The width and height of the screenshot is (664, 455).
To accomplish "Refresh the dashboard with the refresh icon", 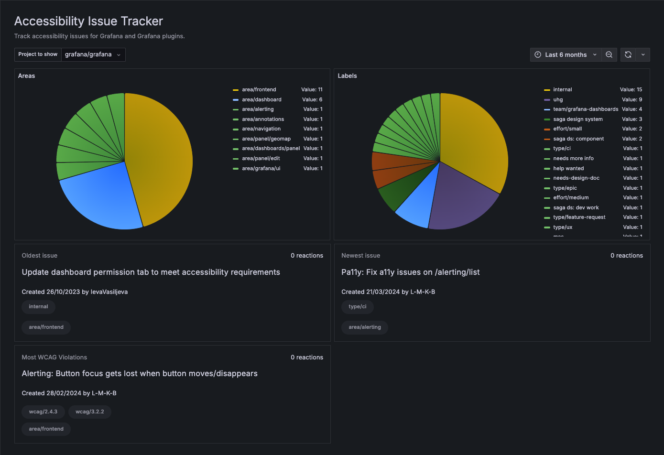I will [628, 55].
